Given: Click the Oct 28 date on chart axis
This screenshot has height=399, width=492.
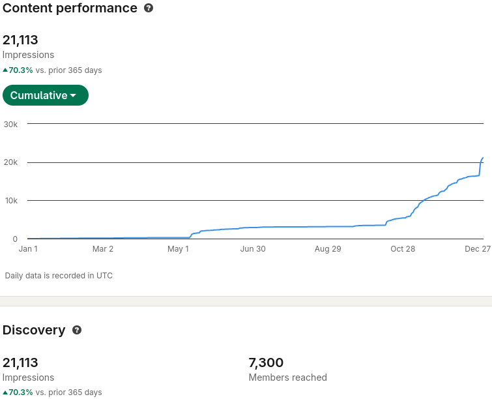Looking at the screenshot, I should 403,249.
